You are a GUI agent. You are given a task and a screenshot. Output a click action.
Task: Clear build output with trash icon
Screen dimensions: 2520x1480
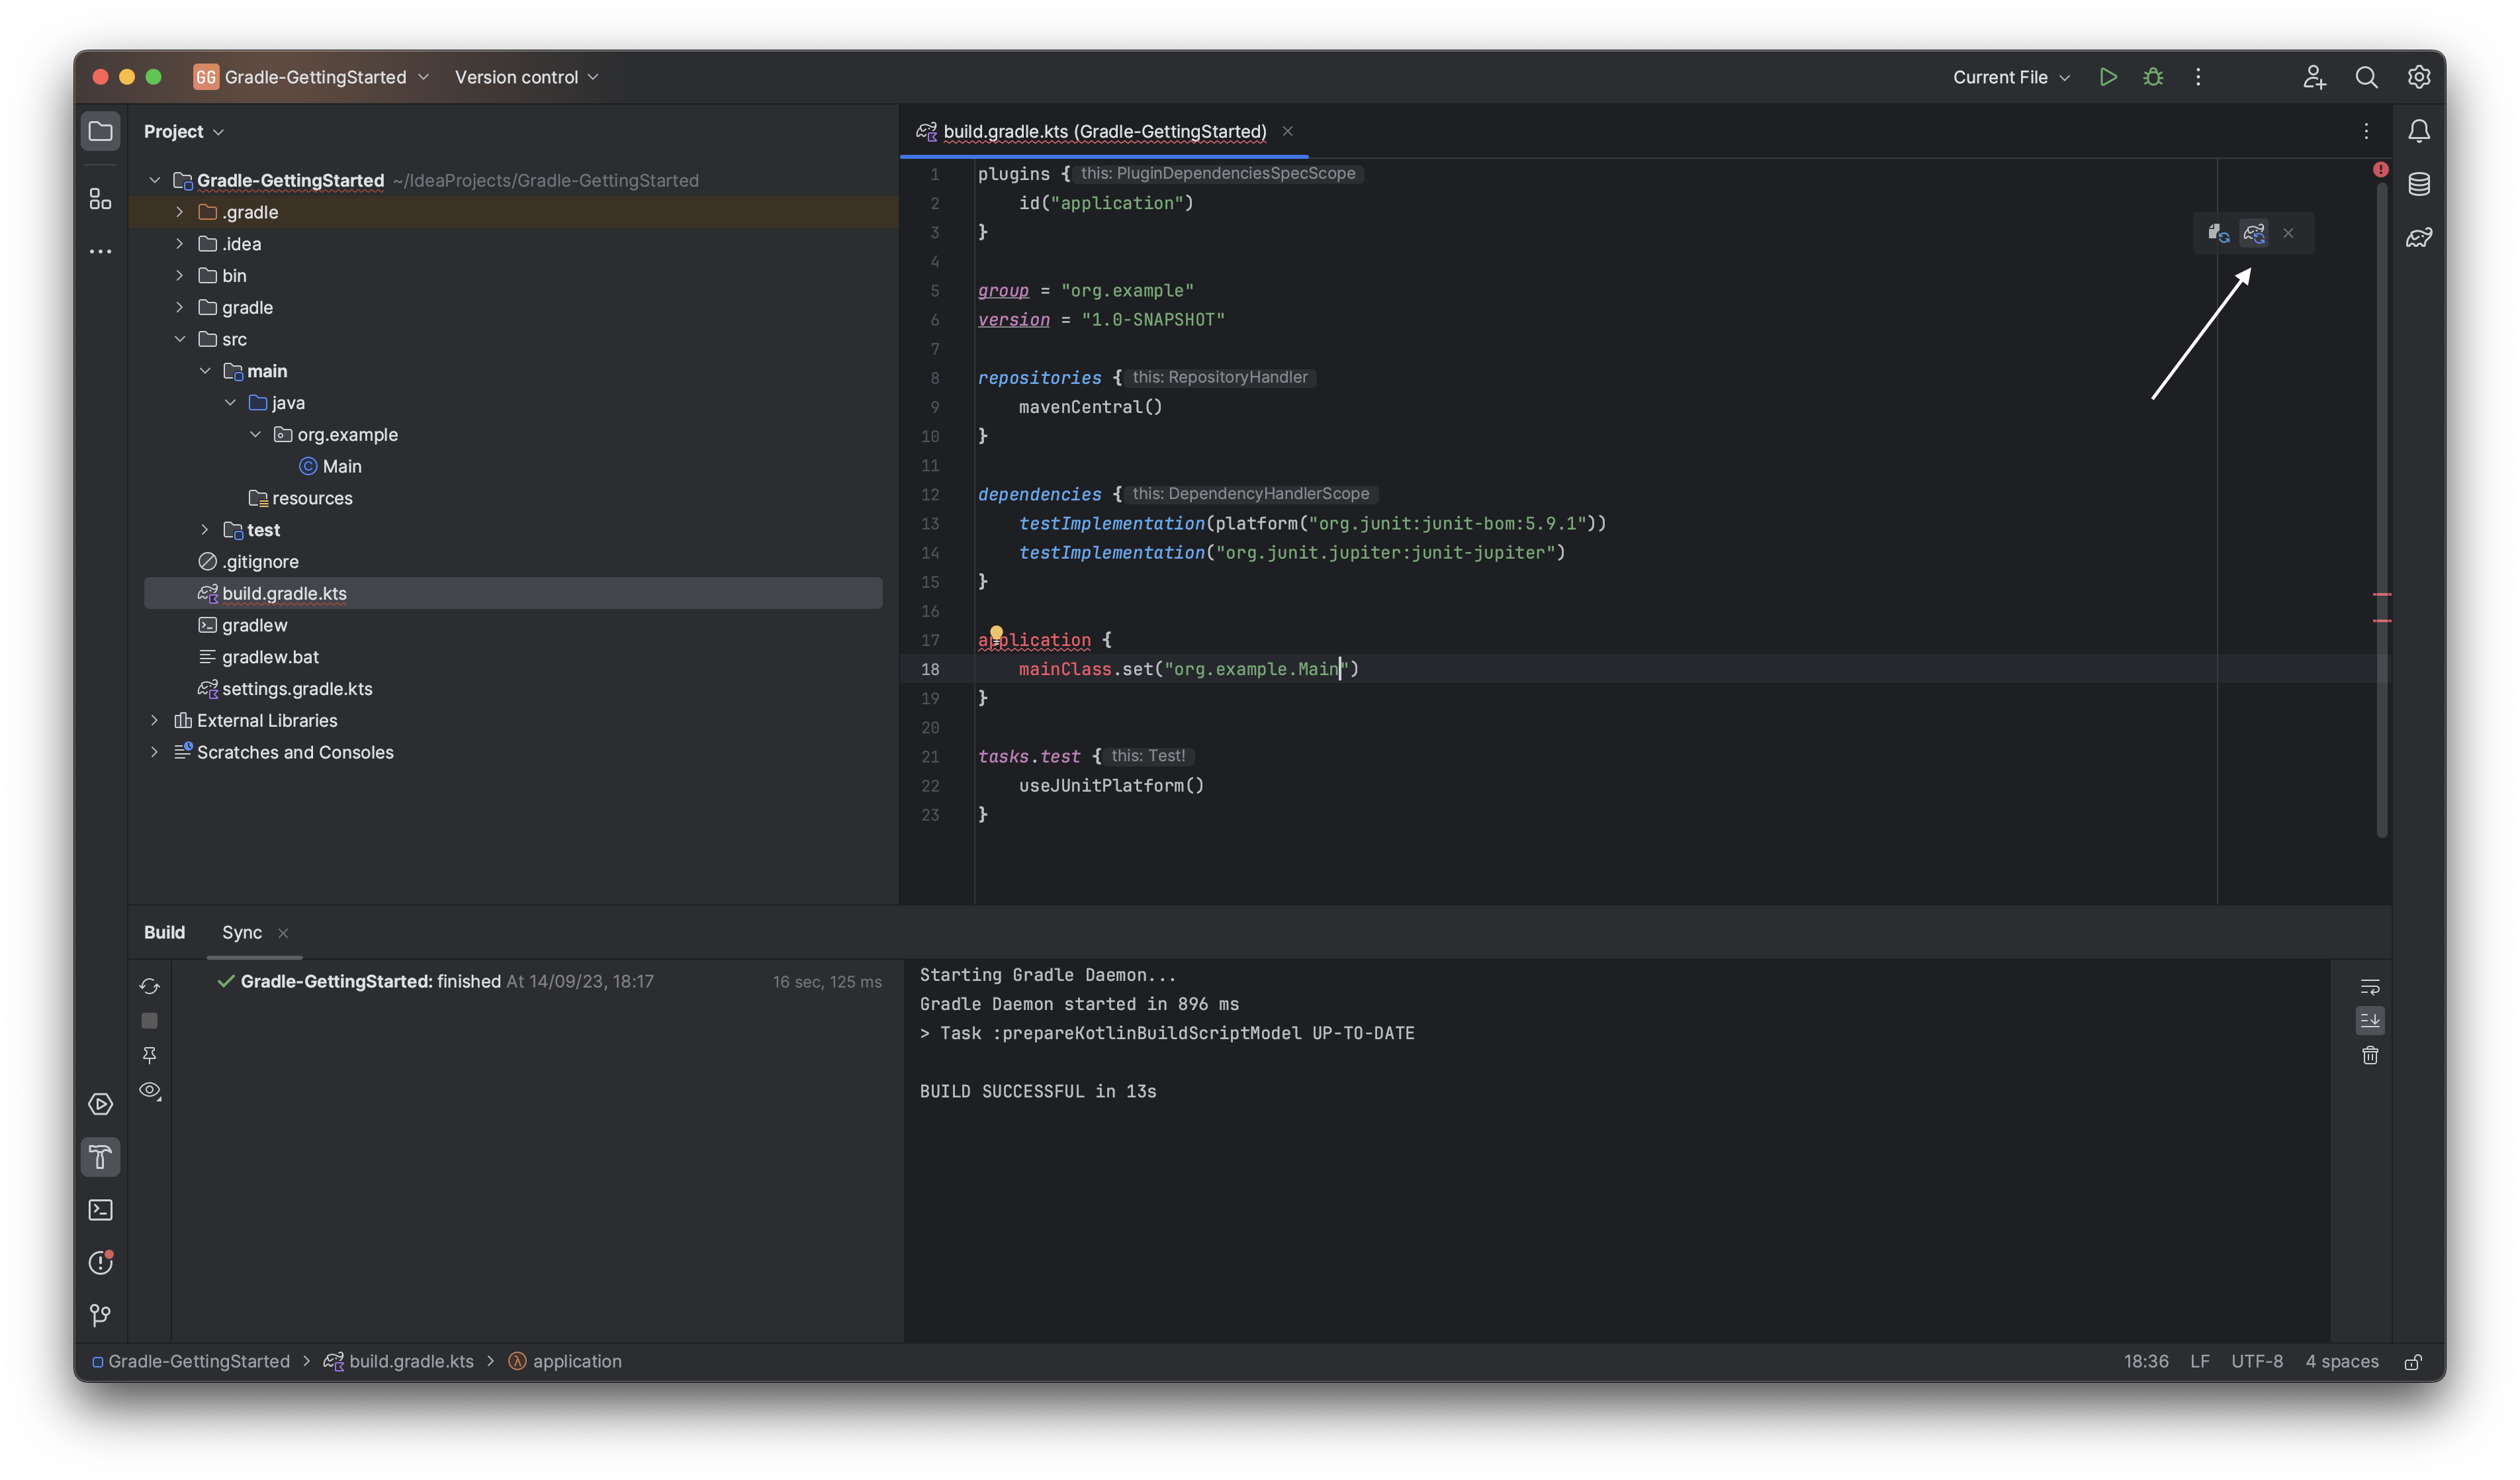tap(2370, 1056)
